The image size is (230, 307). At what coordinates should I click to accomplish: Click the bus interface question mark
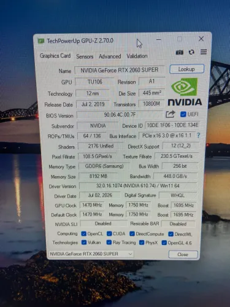(198, 135)
